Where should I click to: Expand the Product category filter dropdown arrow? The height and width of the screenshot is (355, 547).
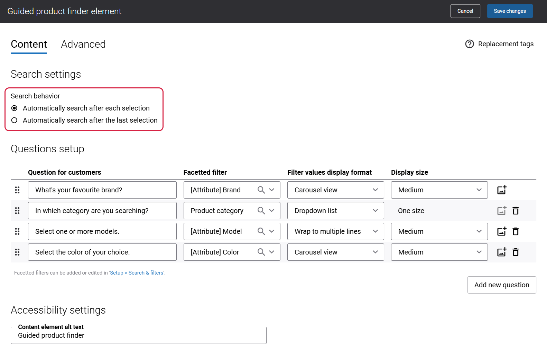point(272,211)
